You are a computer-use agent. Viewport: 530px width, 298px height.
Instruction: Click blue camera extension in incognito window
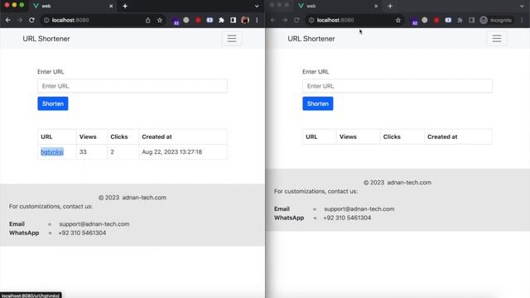(x=448, y=20)
